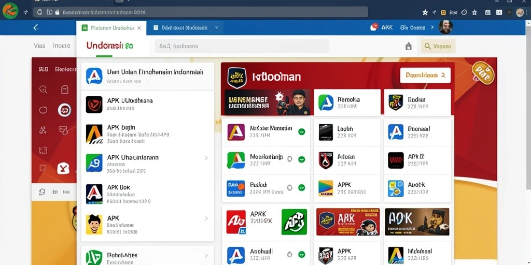This screenshot has height=265, width=531.
Task: Open the Boonaad app card
Action: pos(417,132)
